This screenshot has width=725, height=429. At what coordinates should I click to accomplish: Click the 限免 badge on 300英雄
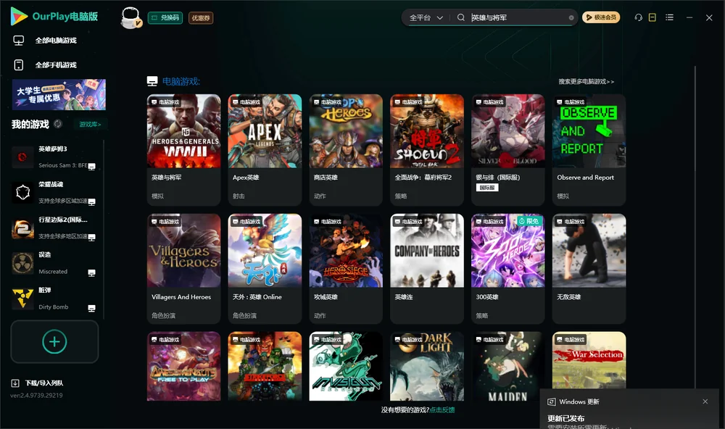(529, 221)
